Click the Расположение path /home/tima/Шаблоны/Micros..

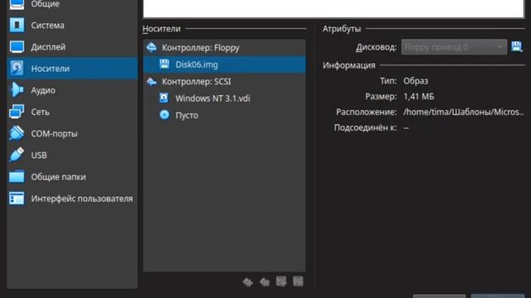click(x=463, y=113)
